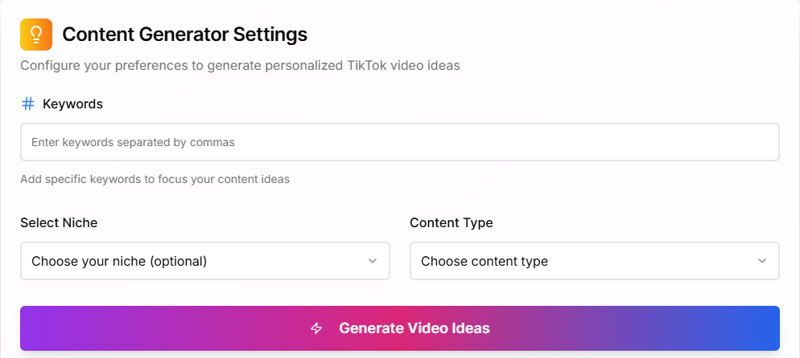Click the Select Niche label
The image size is (800, 358).
click(x=59, y=222)
